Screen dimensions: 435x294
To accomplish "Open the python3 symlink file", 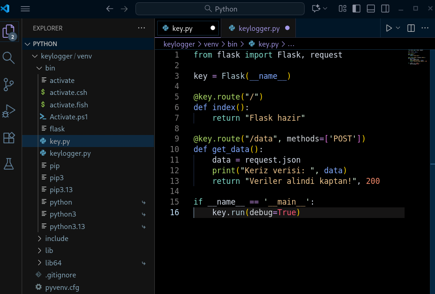I will coord(88,214).
